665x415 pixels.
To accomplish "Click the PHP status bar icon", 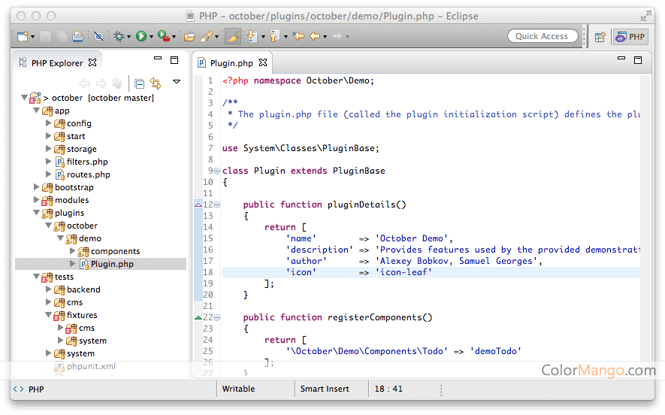I will (18, 389).
